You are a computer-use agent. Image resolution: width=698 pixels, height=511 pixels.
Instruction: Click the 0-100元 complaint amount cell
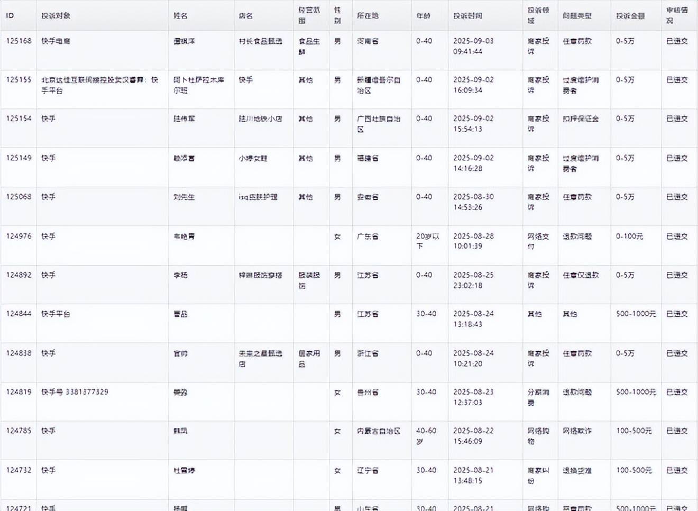click(629, 236)
